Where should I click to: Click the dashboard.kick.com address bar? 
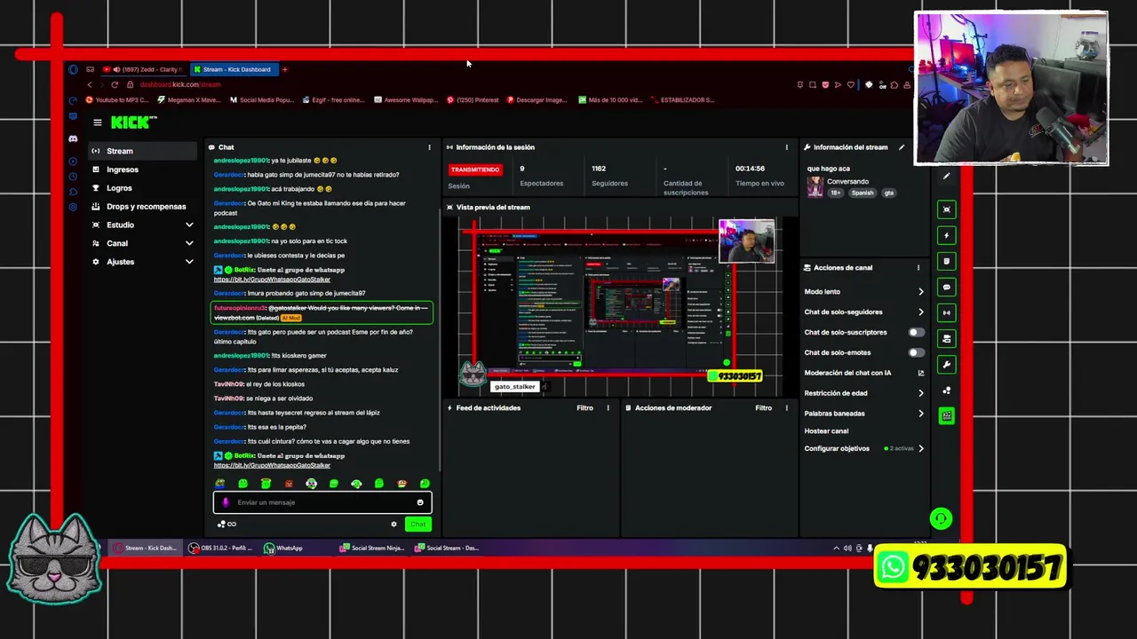[180, 84]
